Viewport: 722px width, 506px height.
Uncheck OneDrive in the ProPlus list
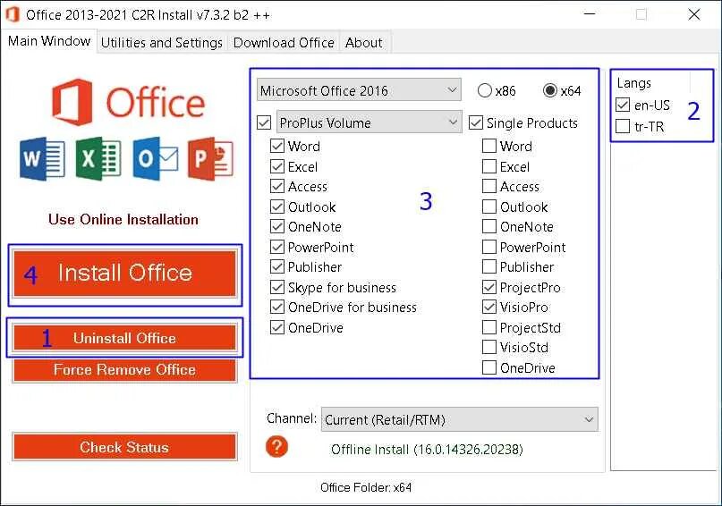pyautogui.click(x=277, y=327)
